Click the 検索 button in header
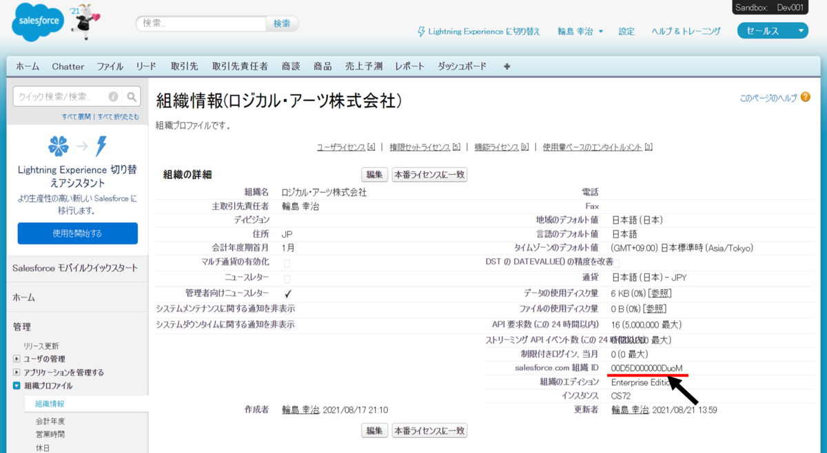Image resolution: width=827 pixels, height=453 pixels. tap(283, 23)
